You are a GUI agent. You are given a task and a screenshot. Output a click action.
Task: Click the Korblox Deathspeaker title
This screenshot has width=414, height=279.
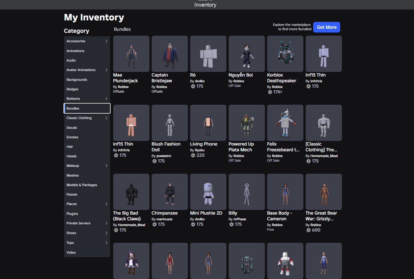[x=282, y=78]
